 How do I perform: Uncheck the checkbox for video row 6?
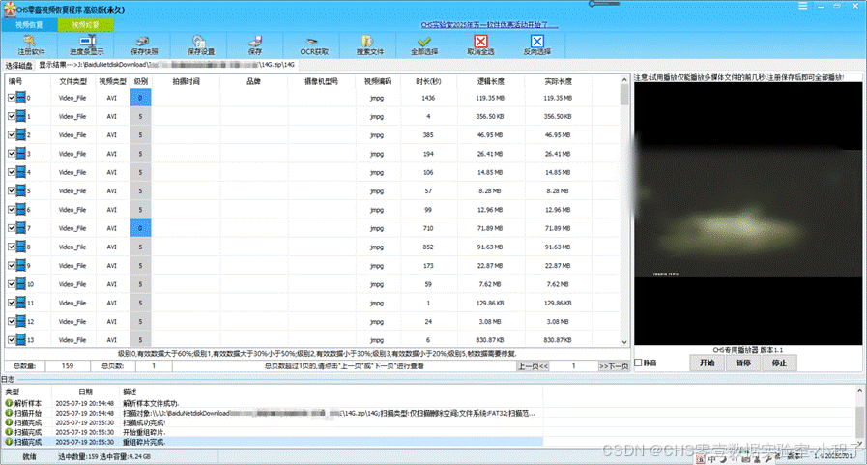click(x=11, y=210)
